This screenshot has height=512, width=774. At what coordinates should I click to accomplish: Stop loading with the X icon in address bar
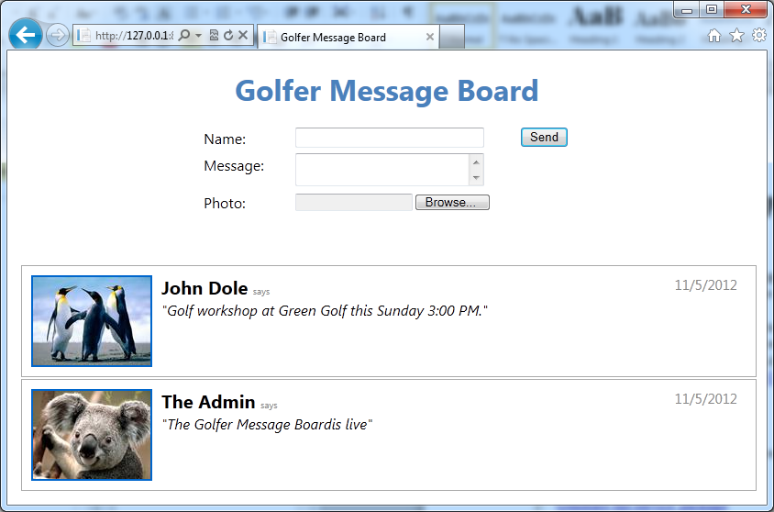coord(243,35)
